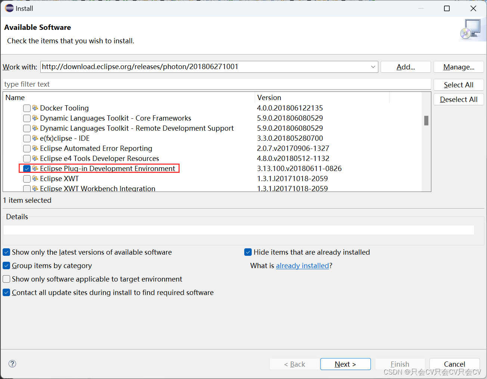Screen dimensions: 487x379
Task: Click the plugin icon beside Docker Tooling
Action: 35,108
